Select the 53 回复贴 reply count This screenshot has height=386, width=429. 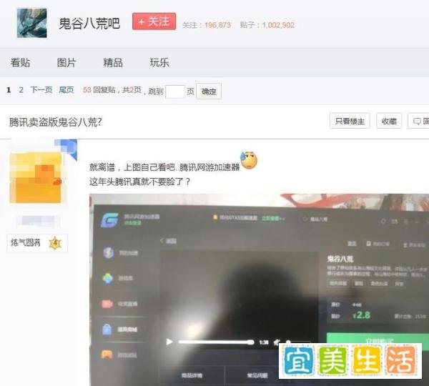99,90
